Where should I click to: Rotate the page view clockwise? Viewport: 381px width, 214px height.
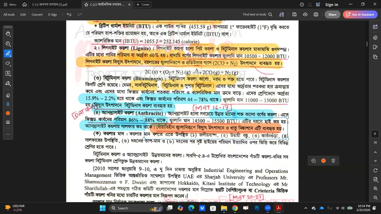[375, 170]
